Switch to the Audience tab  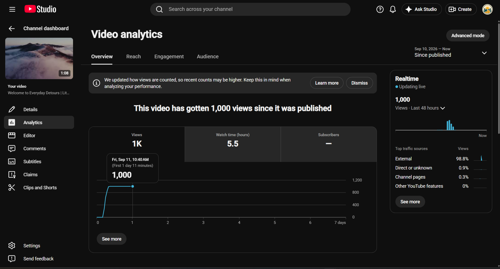click(208, 57)
